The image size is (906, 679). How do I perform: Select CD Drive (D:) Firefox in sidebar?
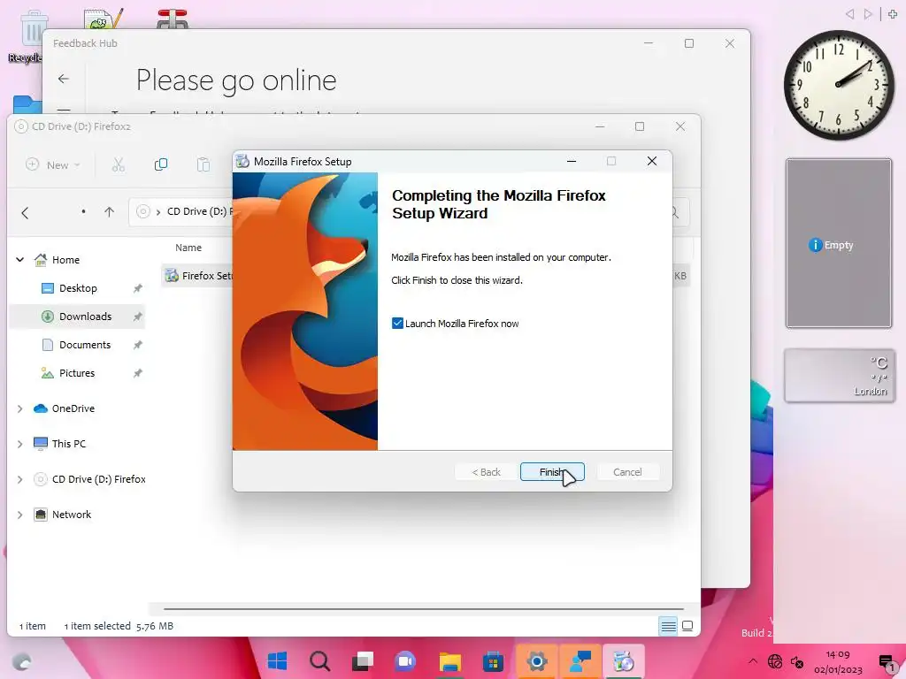tap(98, 479)
